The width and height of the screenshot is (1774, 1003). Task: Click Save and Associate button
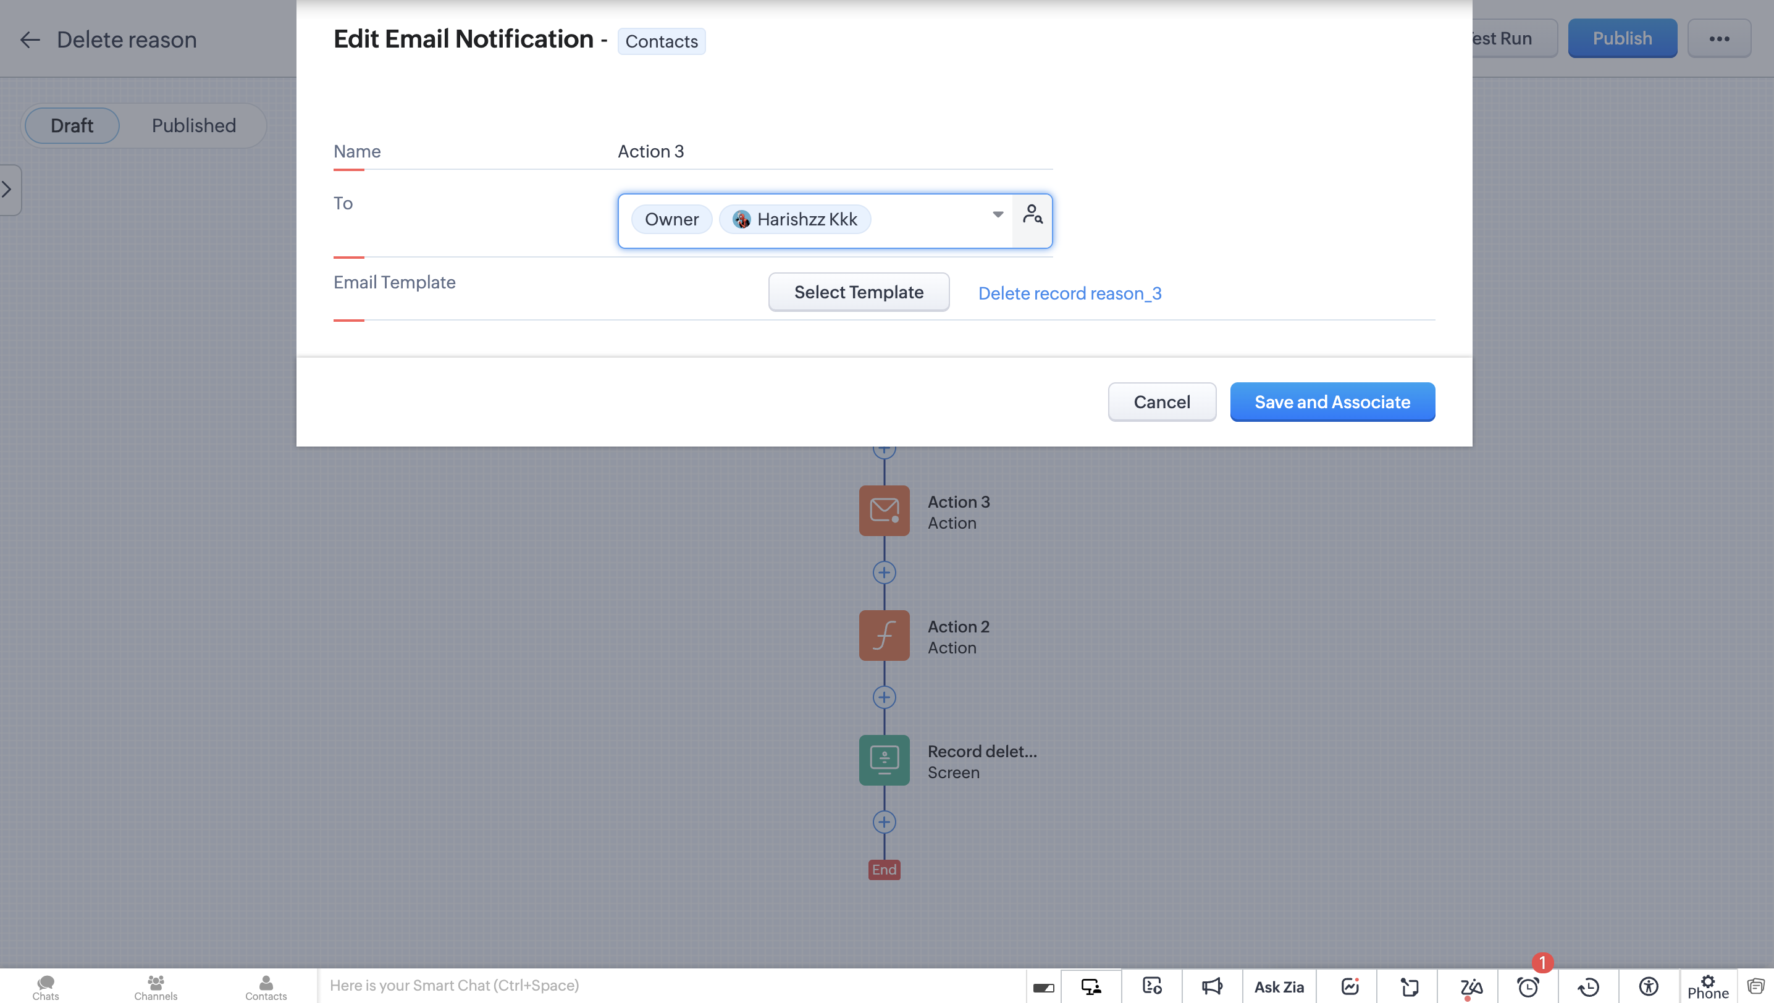click(1332, 401)
